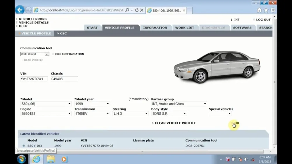Switch to the SOFTWARE tab
Viewport: 292px width, 164px height.
242,27
